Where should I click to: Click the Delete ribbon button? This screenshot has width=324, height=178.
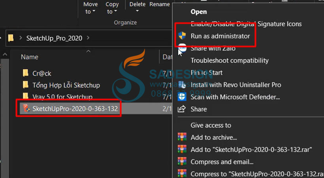138,7
